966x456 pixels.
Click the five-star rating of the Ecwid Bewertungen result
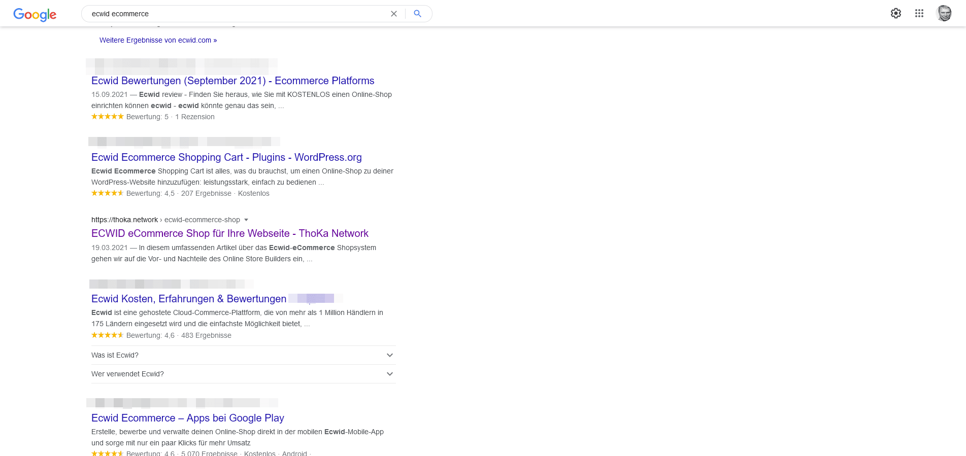[x=107, y=117]
